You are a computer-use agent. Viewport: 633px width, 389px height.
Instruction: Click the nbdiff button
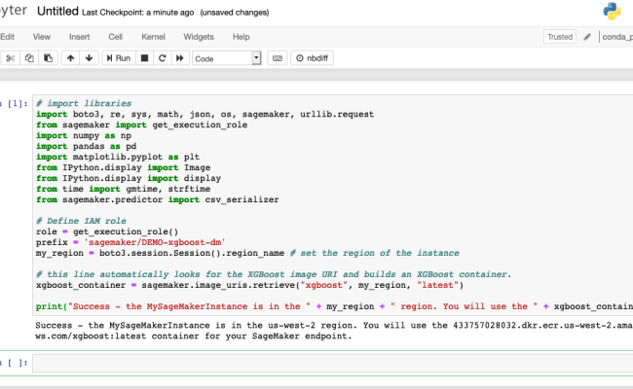click(x=312, y=58)
